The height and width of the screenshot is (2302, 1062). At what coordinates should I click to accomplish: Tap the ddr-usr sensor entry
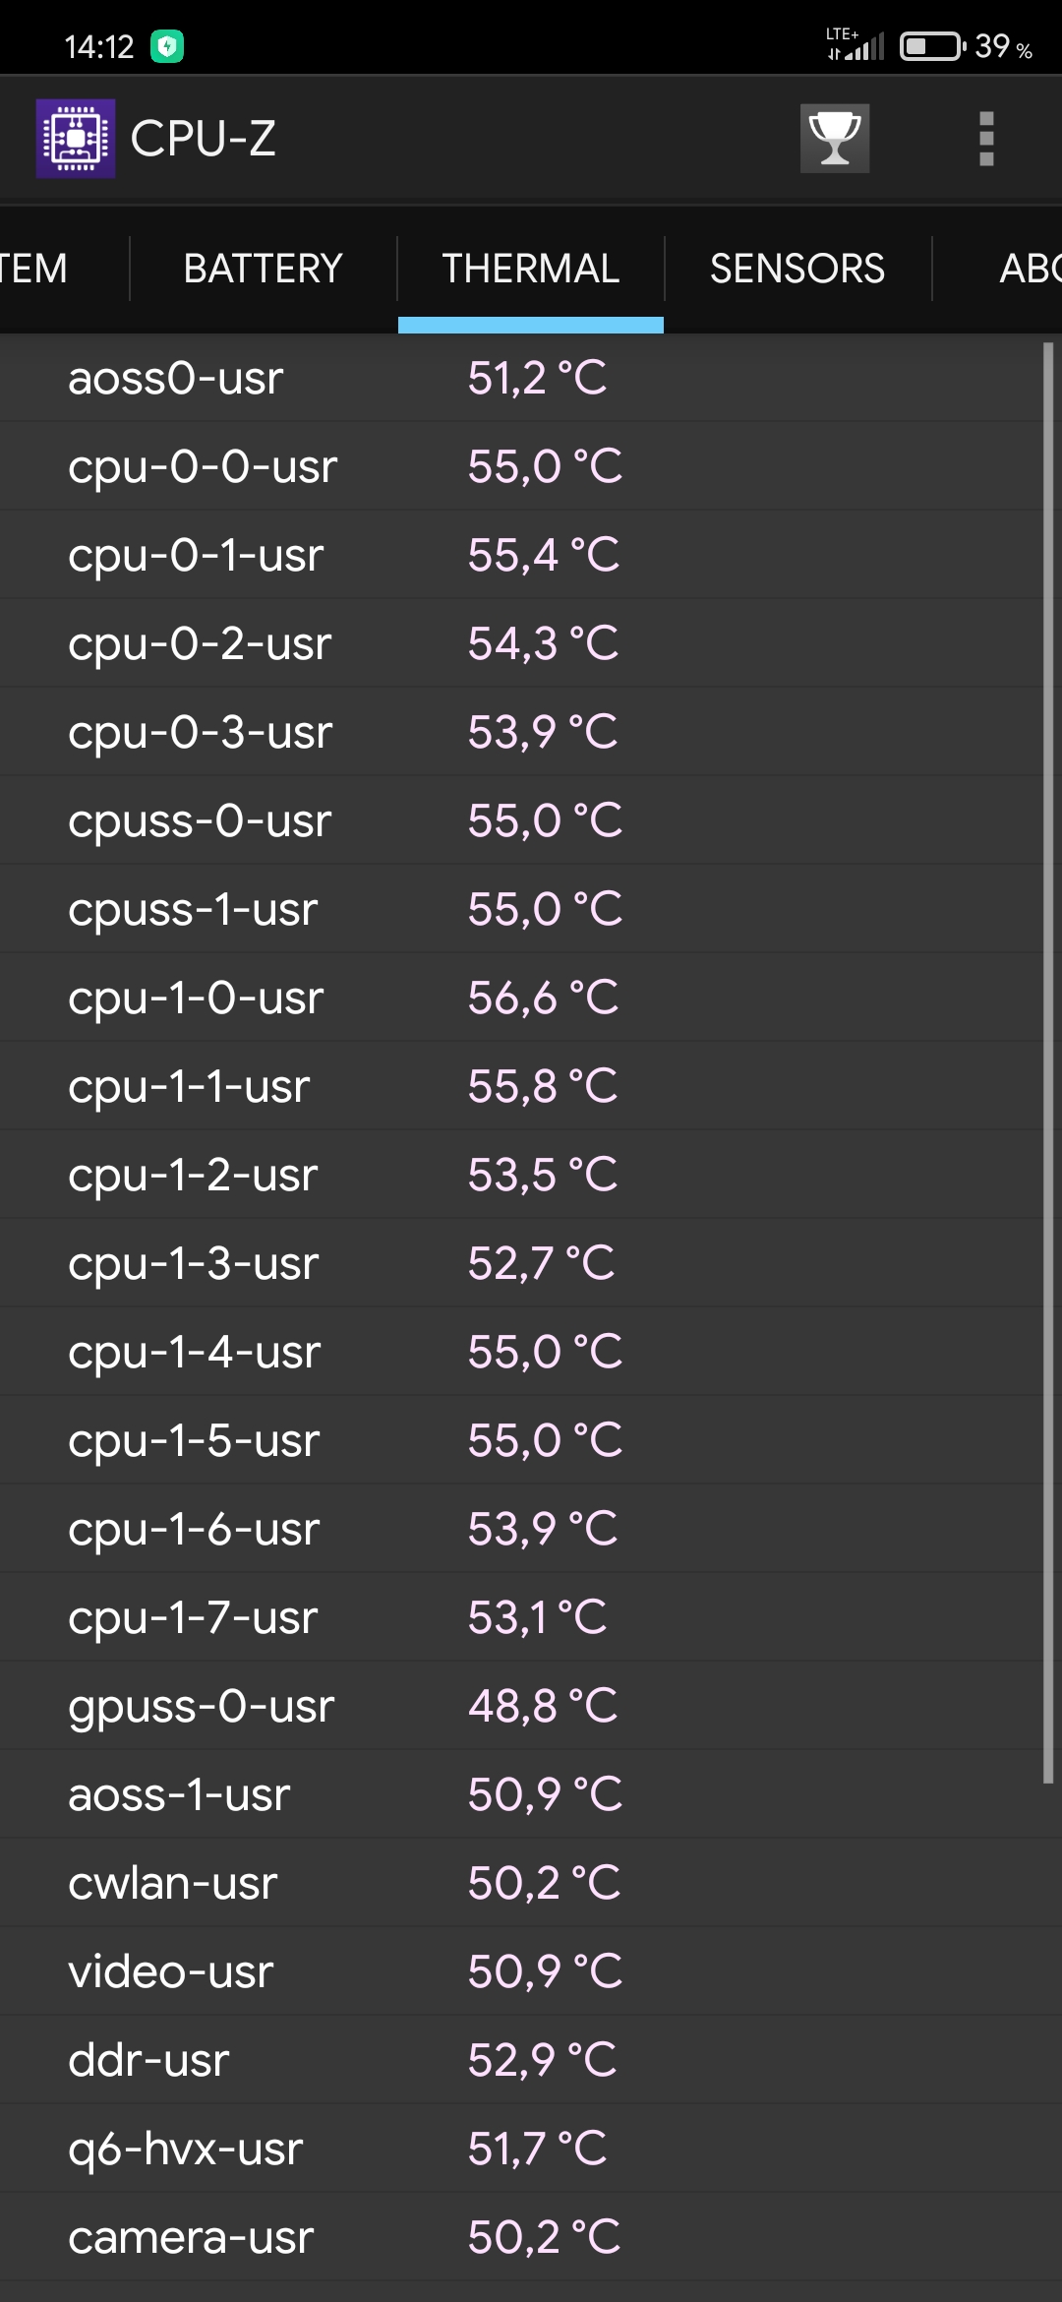[x=521, y=2060]
